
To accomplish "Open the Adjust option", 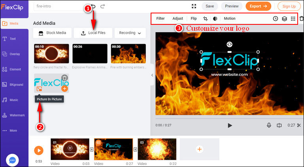I will pos(177,19).
